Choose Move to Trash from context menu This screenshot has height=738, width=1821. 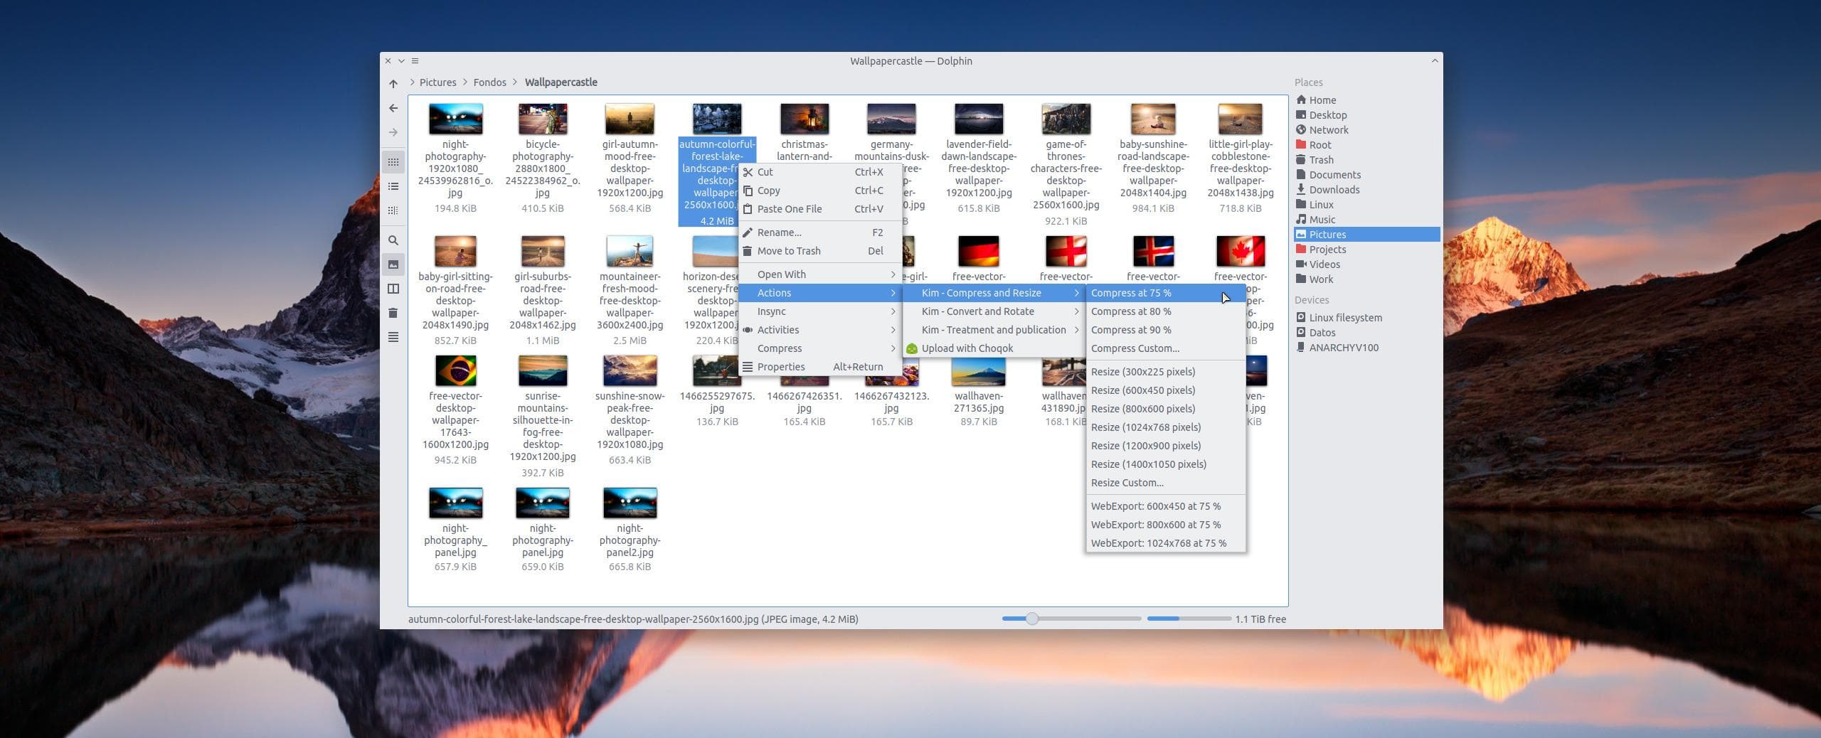tap(790, 250)
